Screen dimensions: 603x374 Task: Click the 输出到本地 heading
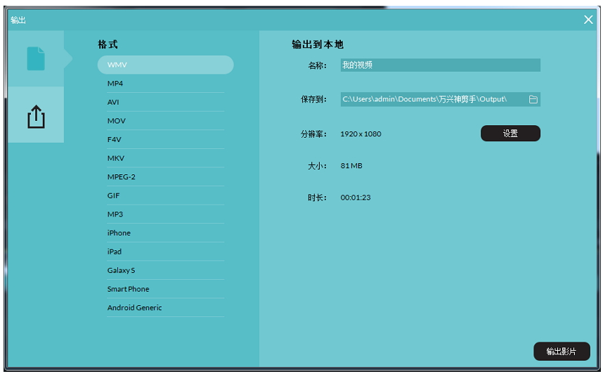317,44
